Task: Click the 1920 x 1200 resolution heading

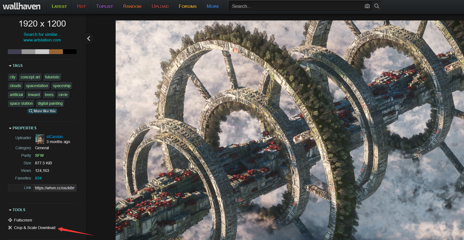Action: click(x=42, y=24)
